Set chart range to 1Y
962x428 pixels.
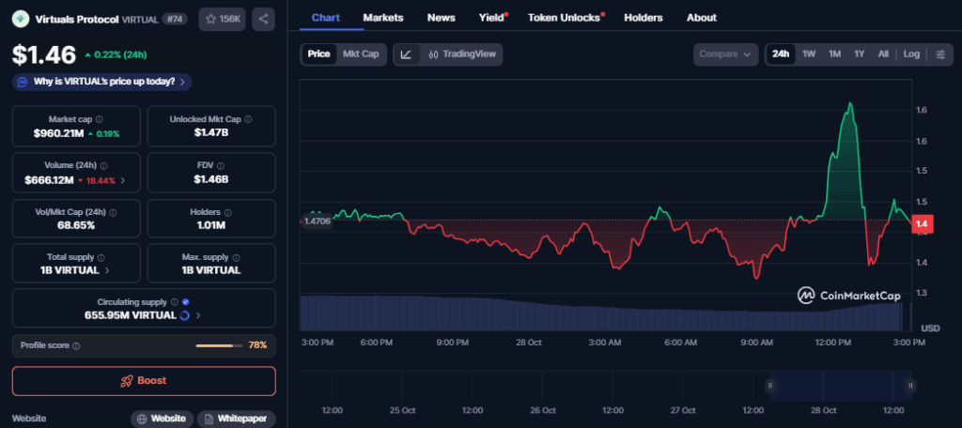pos(859,53)
